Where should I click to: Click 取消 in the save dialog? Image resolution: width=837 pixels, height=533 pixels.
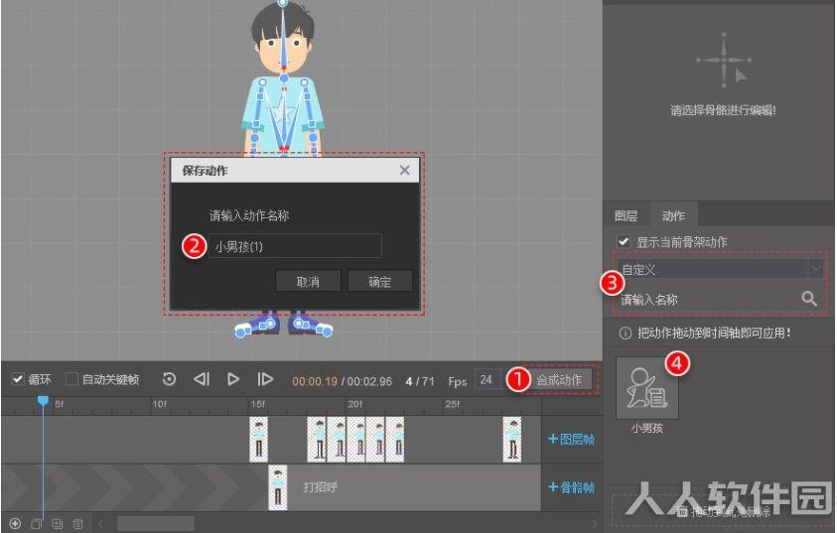[x=308, y=281]
